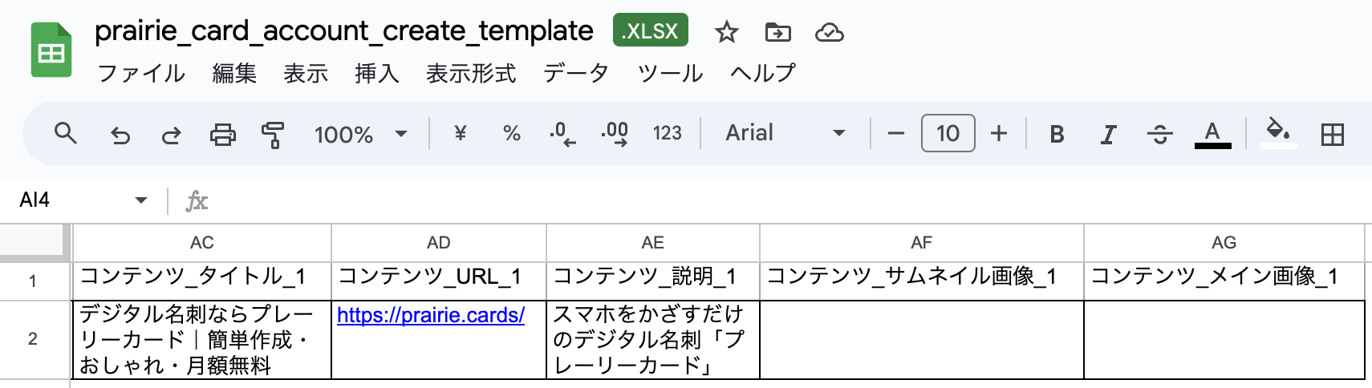Open the ファイル menu

(x=141, y=73)
